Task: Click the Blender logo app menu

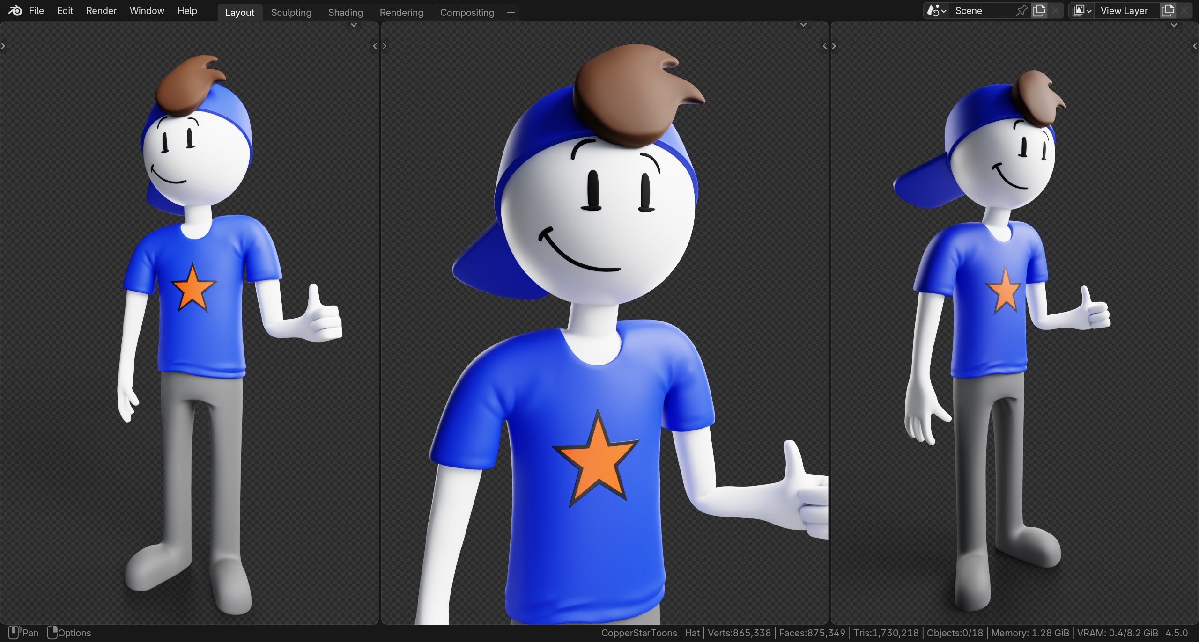Action: (x=15, y=10)
